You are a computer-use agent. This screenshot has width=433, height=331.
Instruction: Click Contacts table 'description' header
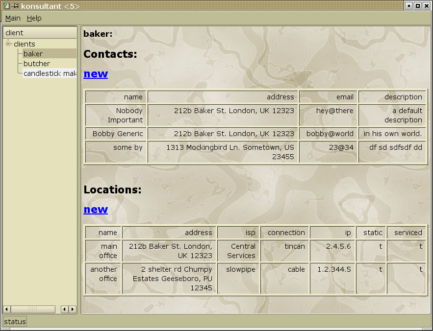[403, 97]
